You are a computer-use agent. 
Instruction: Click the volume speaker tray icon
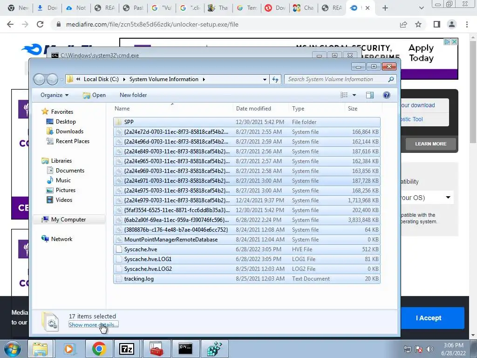point(429,349)
